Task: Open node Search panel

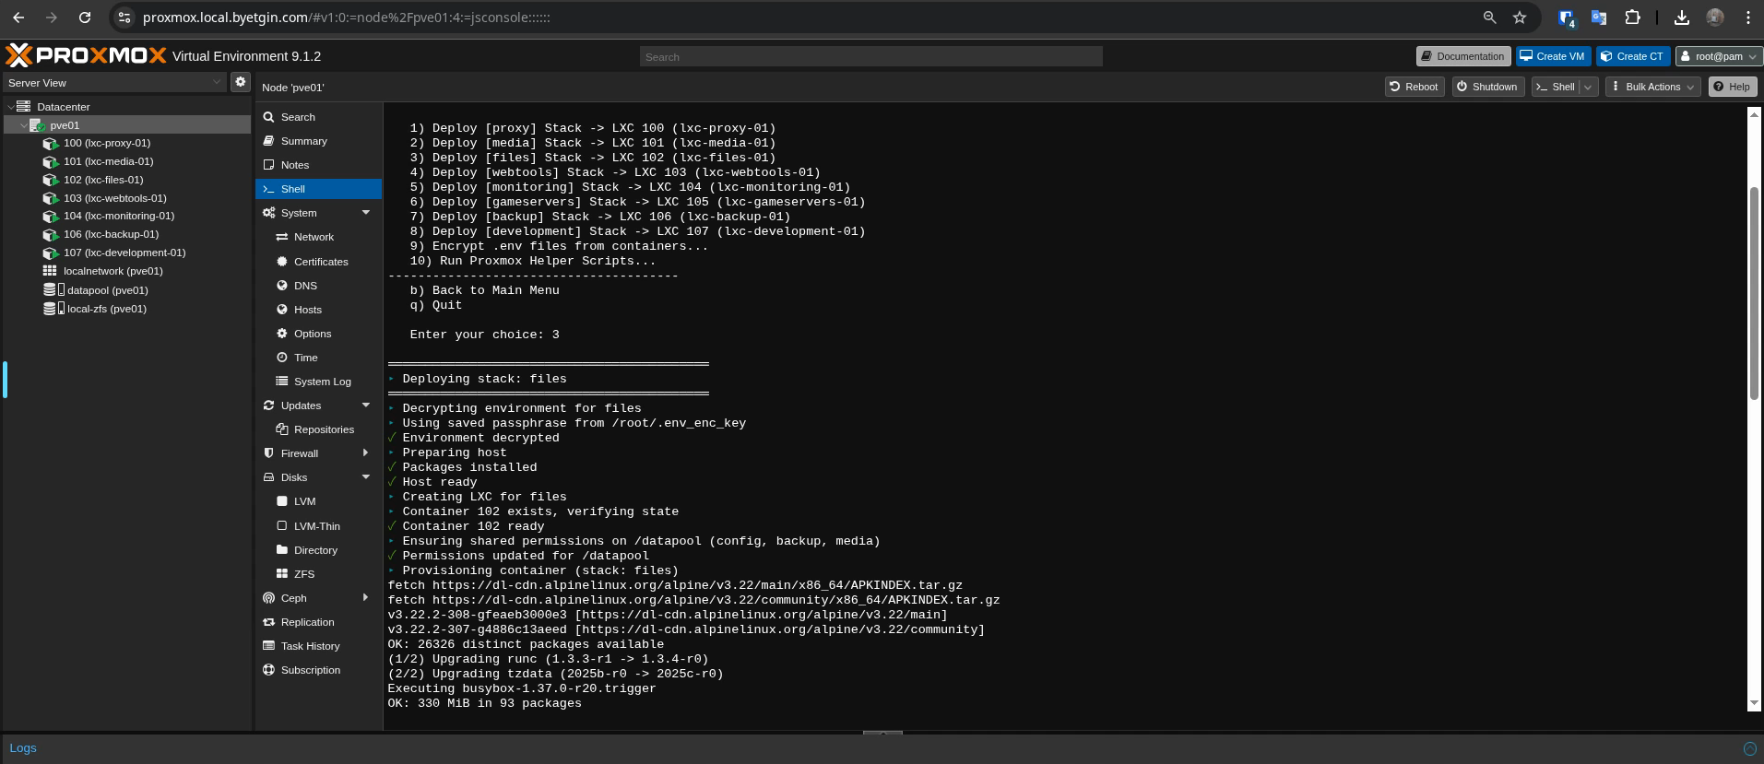Action: 298,117
